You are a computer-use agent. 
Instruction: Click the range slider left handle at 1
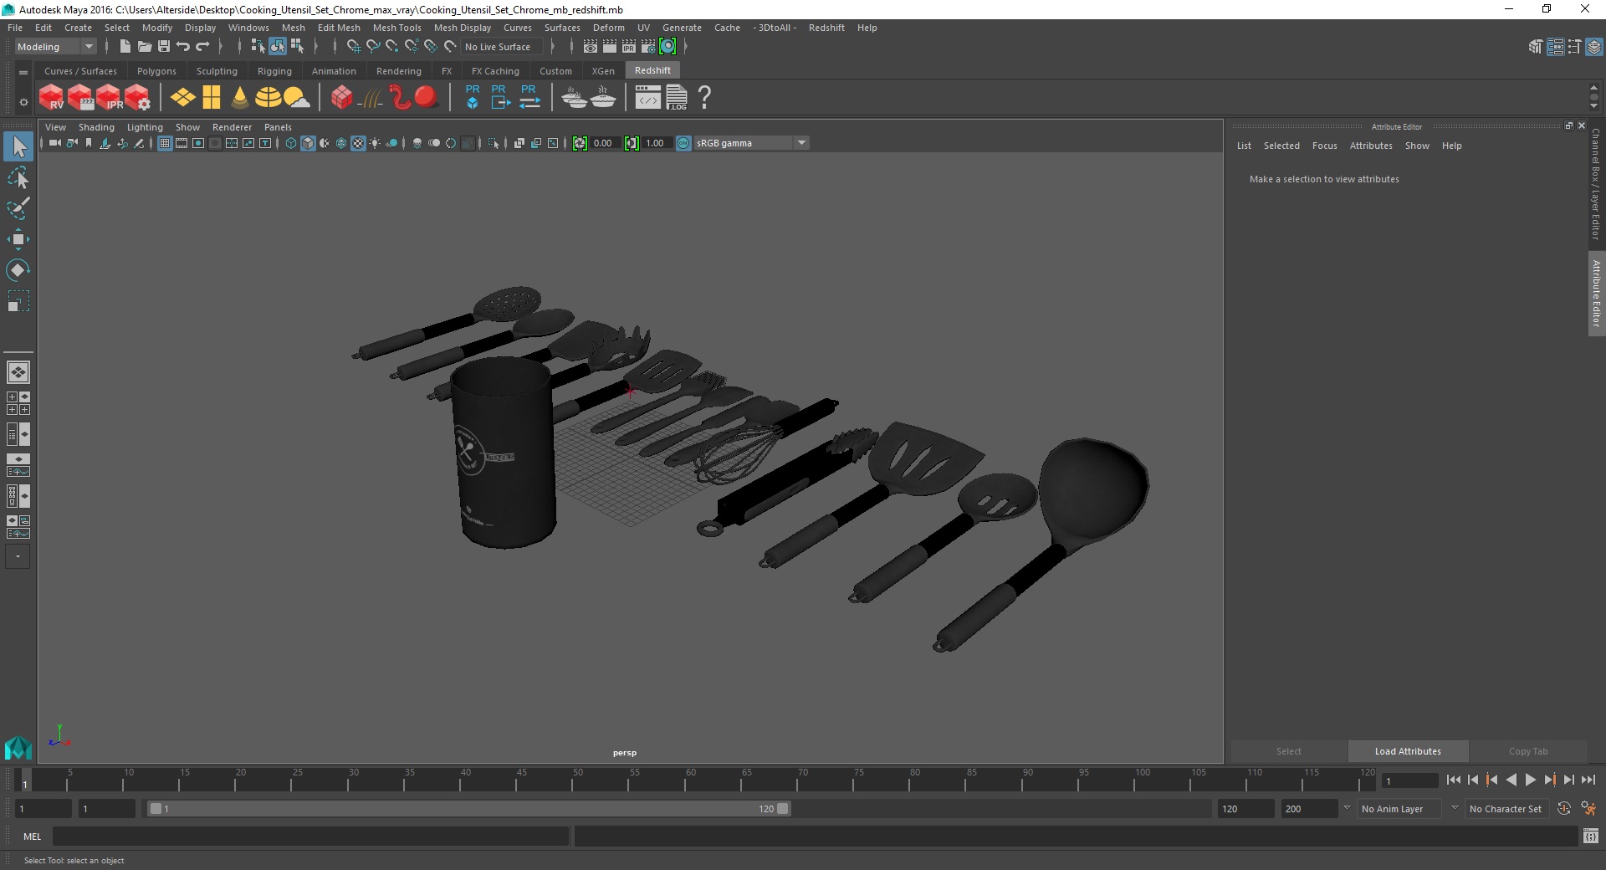pos(156,809)
